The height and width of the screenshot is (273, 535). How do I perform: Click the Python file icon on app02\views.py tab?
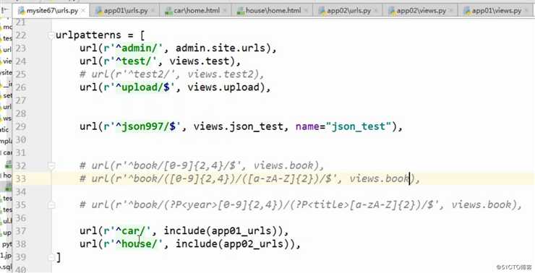click(x=392, y=11)
